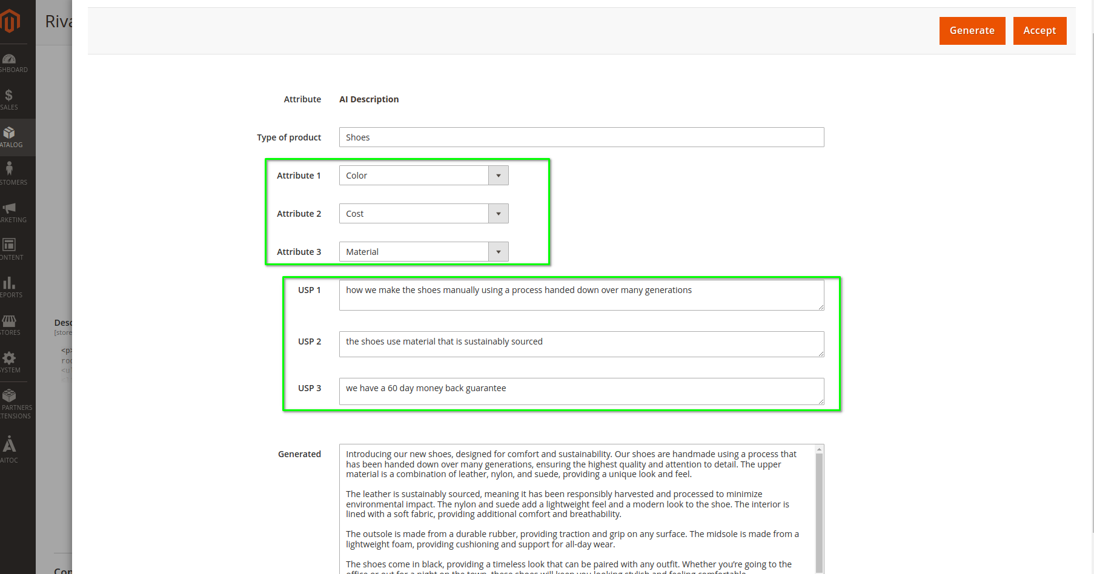1094x574 pixels.
Task: Focus the USP 1 text area
Action: [582, 295]
